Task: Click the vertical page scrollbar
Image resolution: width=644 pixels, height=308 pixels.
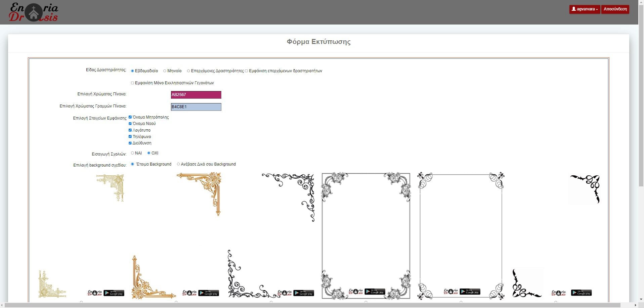Action: click(641, 101)
